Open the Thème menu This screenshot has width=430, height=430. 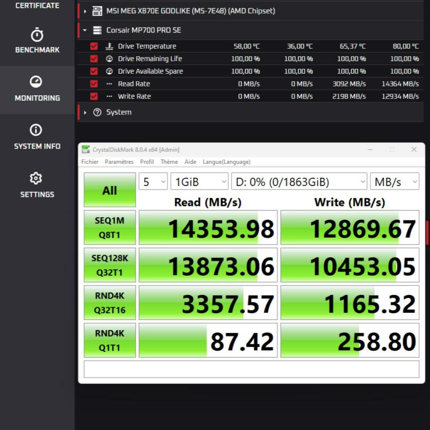tap(169, 162)
